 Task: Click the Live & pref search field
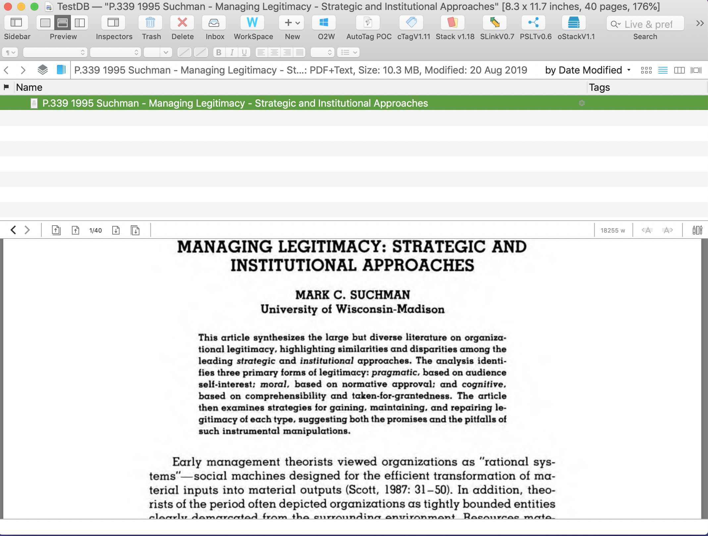[648, 24]
